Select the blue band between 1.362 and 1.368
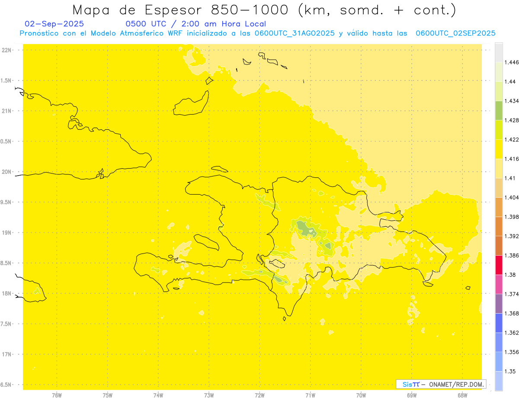This screenshot has height=401, width=519. point(499,323)
